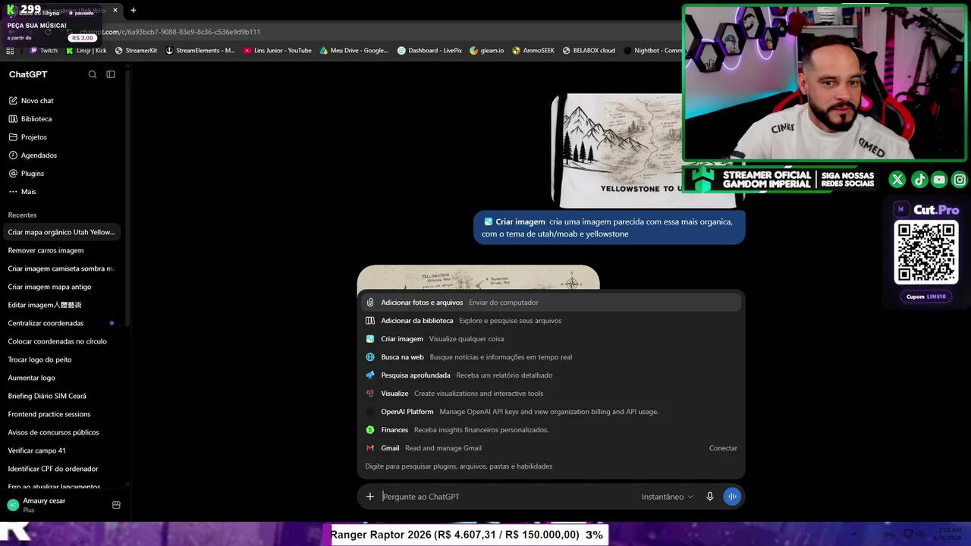The height and width of the screenshot is (546, 971).
Task: Select the 'Busca na web' globe option
Action: tap(551, 357)
